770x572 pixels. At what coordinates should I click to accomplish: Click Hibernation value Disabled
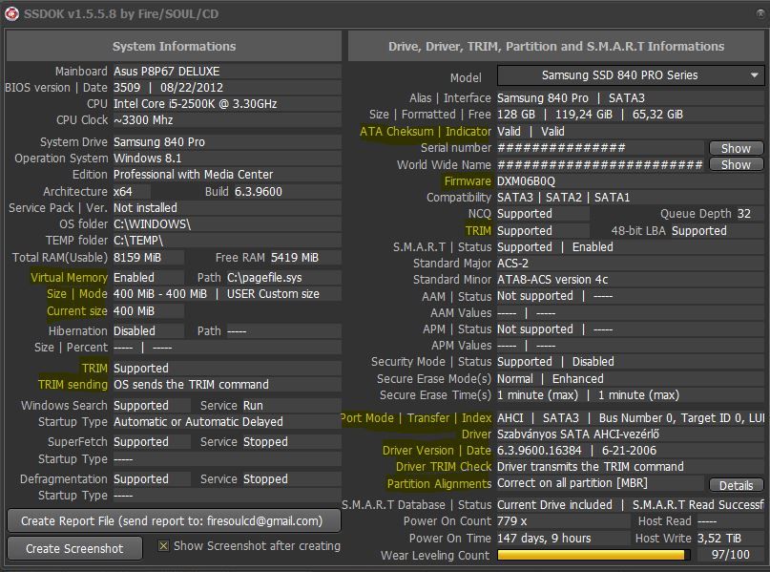[x=135, y=331]
